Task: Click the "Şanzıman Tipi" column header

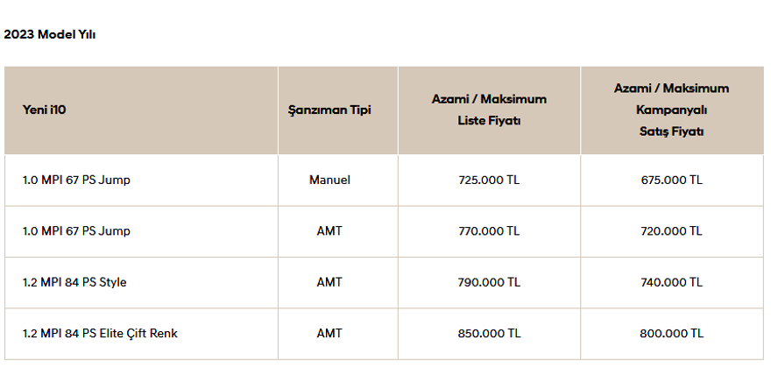Action: coord(329,110)
